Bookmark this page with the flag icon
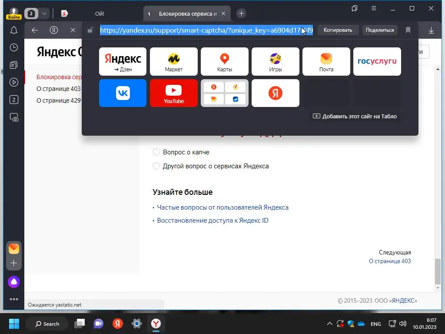This screenshot has height=334, width=445. (408, 30)
